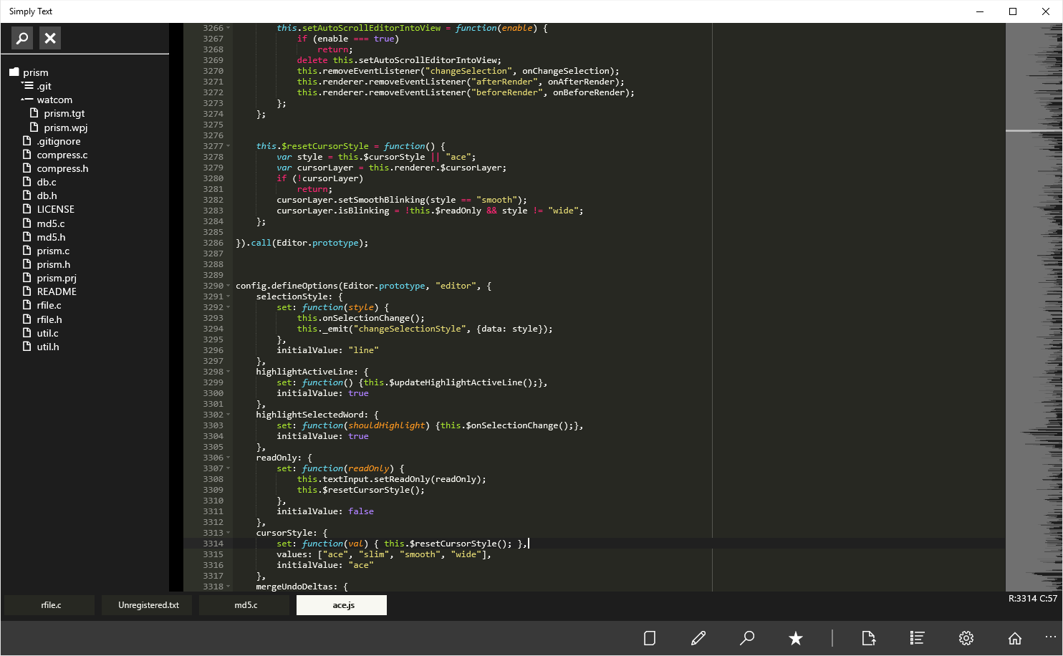Open rfile.c in the file tree
Screen dimensions: 1063x656
click(x=49, y=305)
